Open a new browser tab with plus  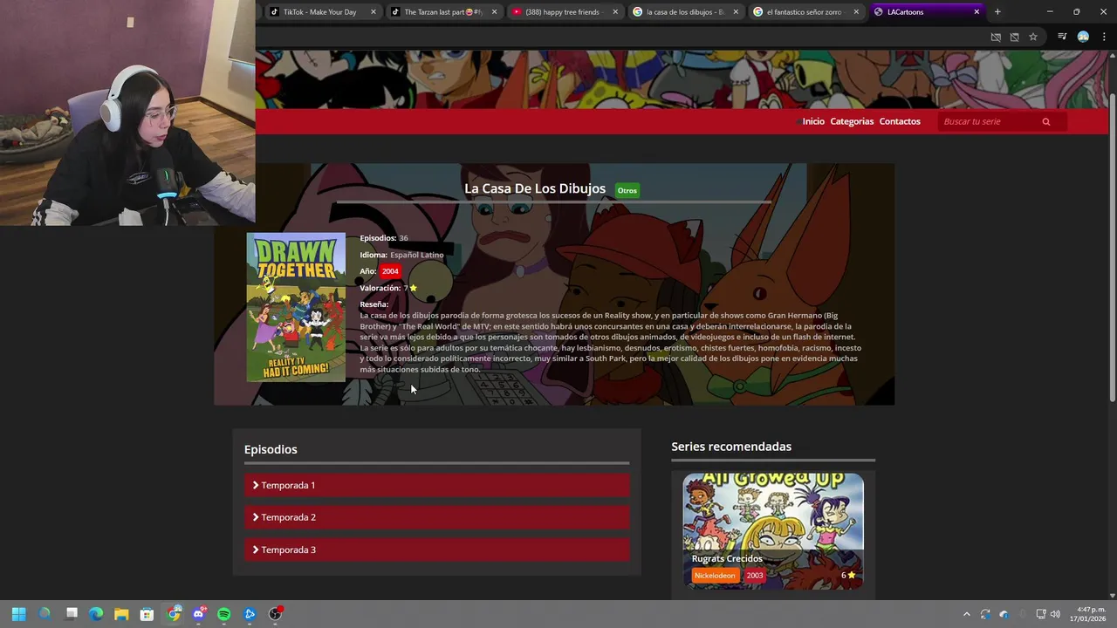(997, 12)
